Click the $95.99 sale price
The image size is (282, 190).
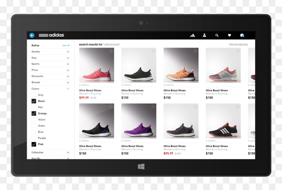(168, 153)
